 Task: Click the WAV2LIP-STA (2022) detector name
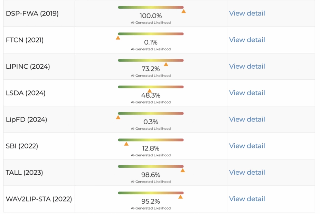pos(39,199)
